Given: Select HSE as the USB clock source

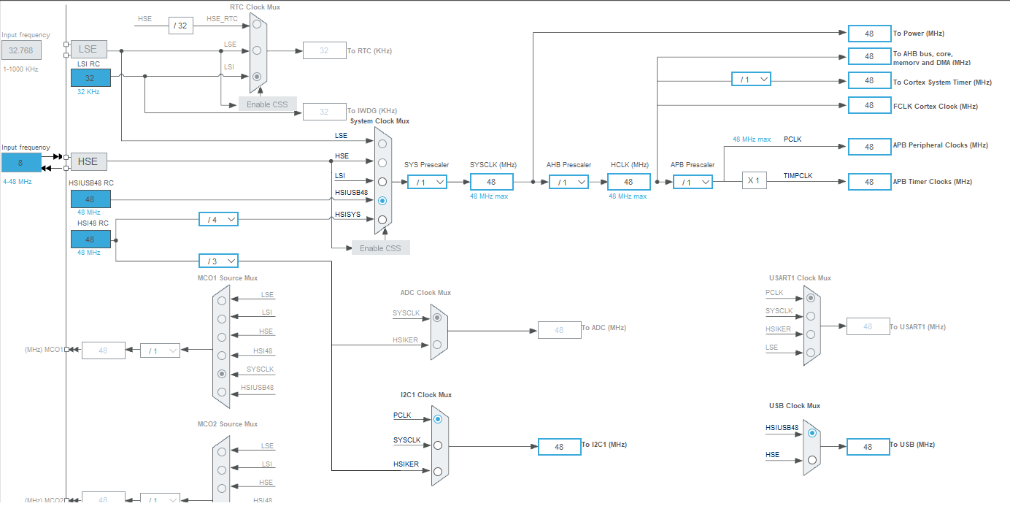Looking at the screenshot, I should click(x=812, y=460).
